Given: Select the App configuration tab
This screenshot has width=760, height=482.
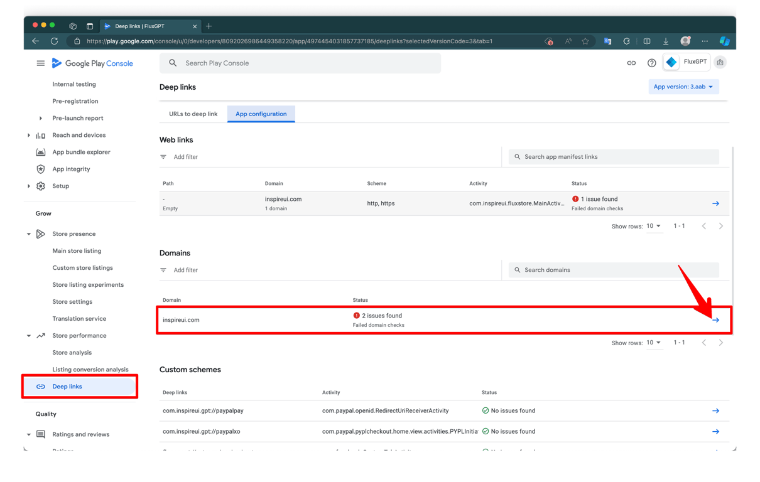Looking at the screenshot, I should point(261,114).
